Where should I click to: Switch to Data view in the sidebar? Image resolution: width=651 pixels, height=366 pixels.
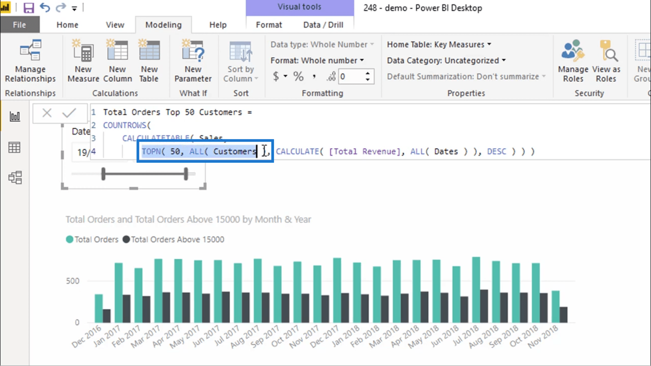point(15,147)
